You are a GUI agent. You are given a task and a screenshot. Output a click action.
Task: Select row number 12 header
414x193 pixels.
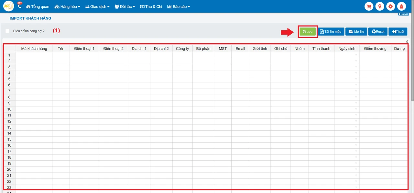9,122
